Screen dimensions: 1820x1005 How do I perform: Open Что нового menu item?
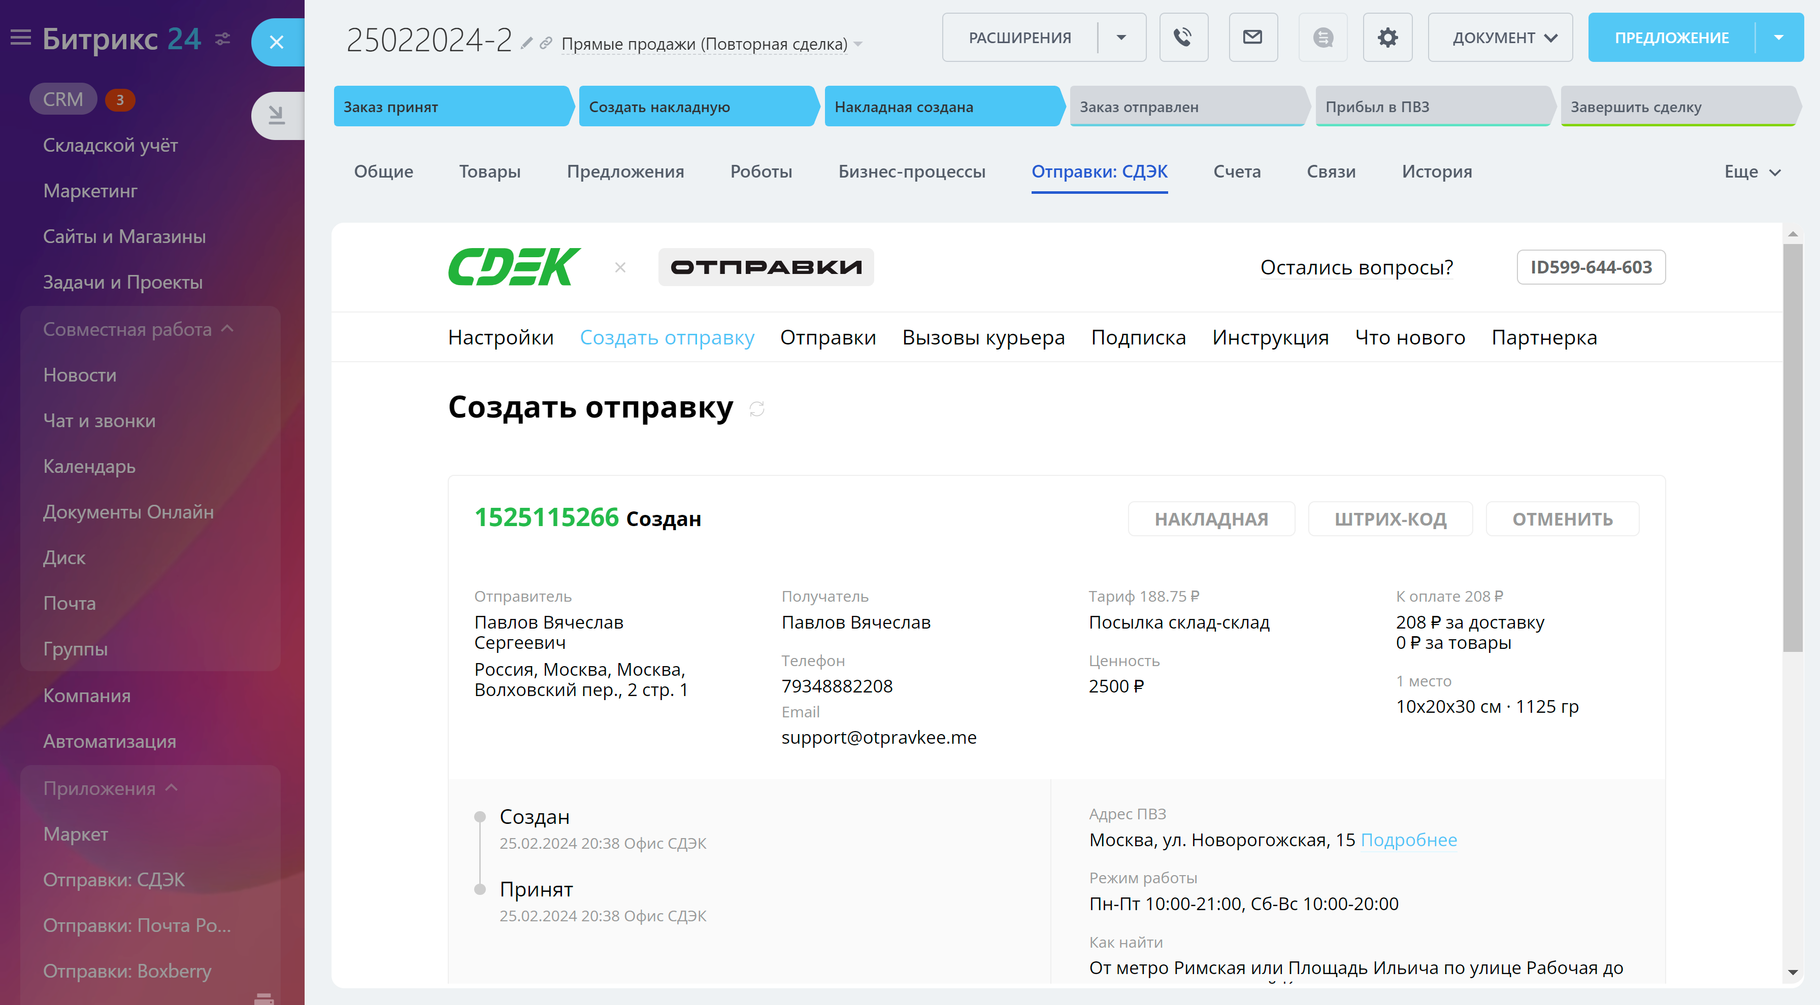[1410, 337]
